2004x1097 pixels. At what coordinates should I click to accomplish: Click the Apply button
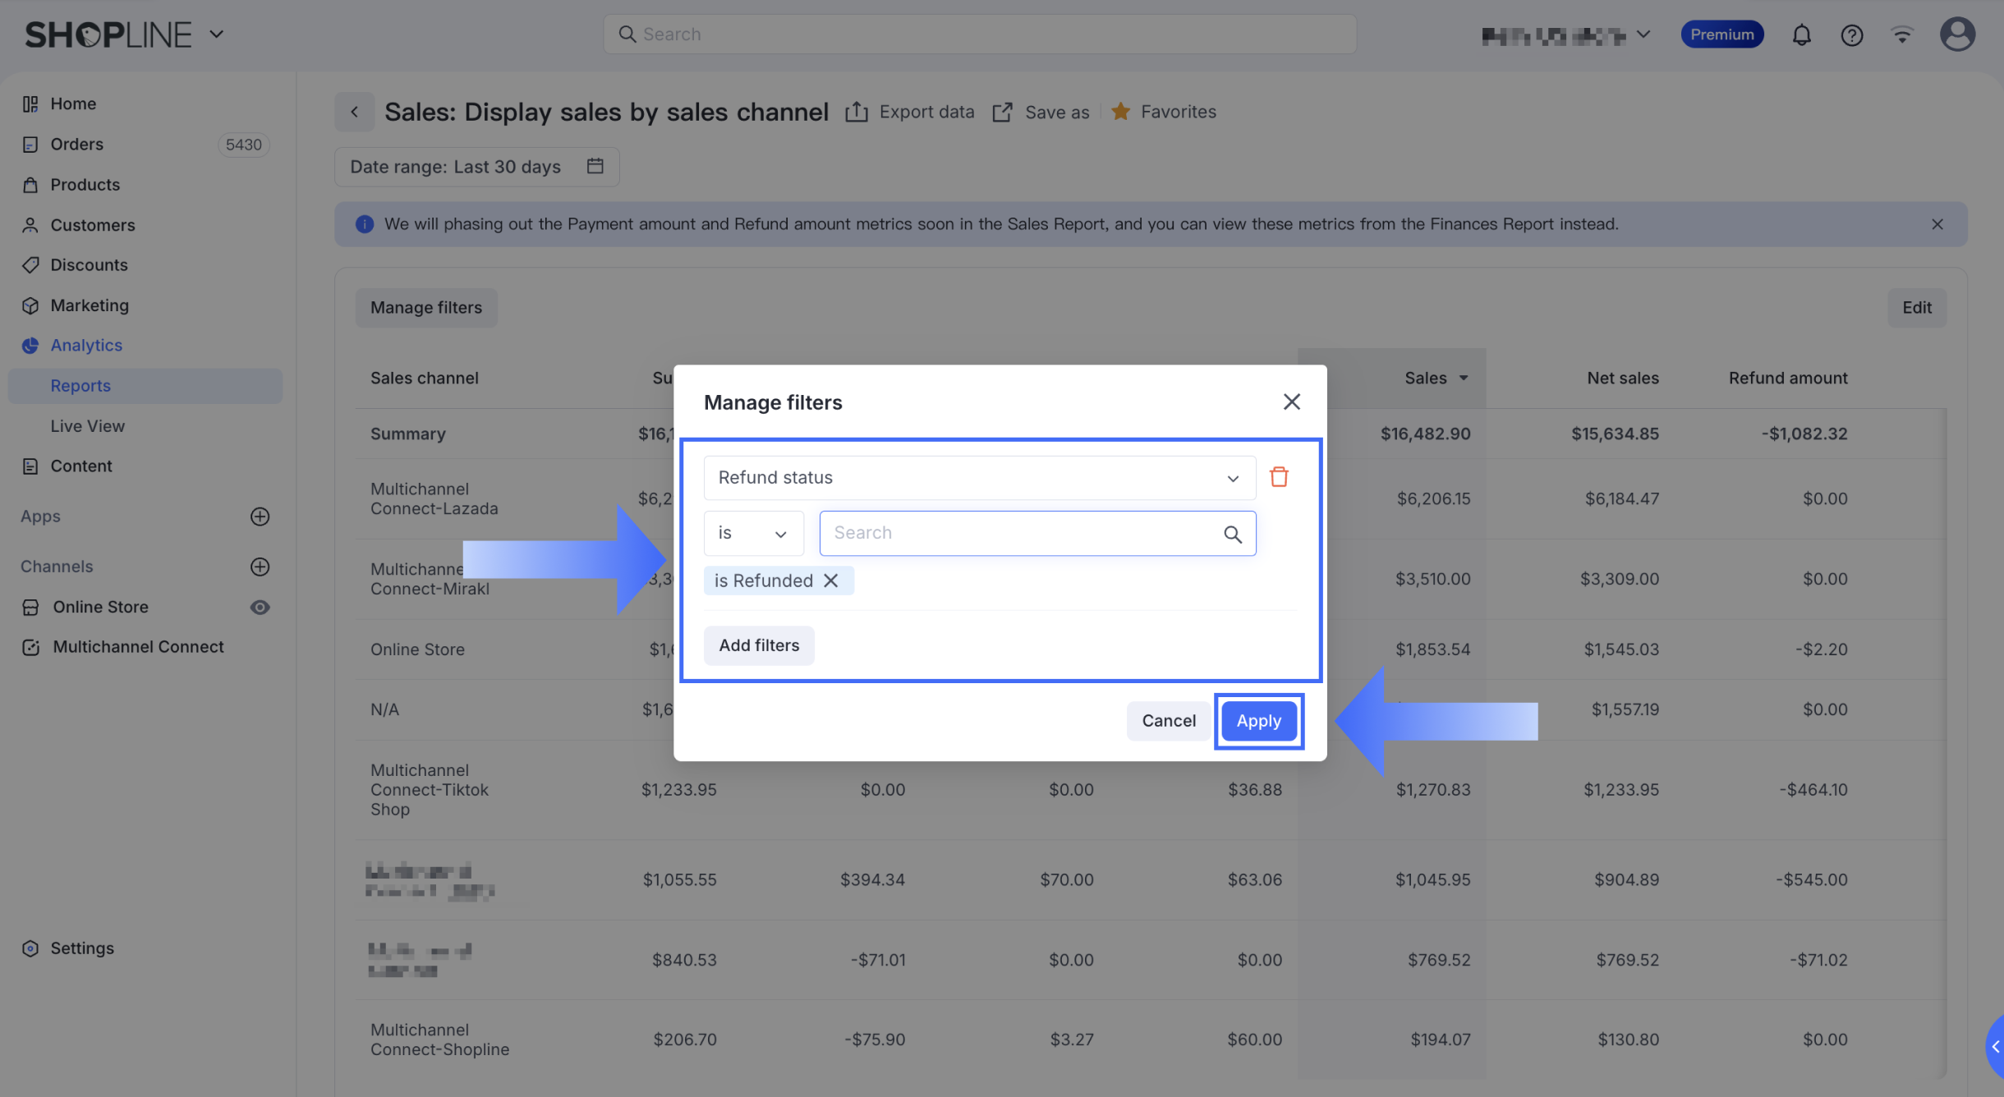pos(1258,721)
